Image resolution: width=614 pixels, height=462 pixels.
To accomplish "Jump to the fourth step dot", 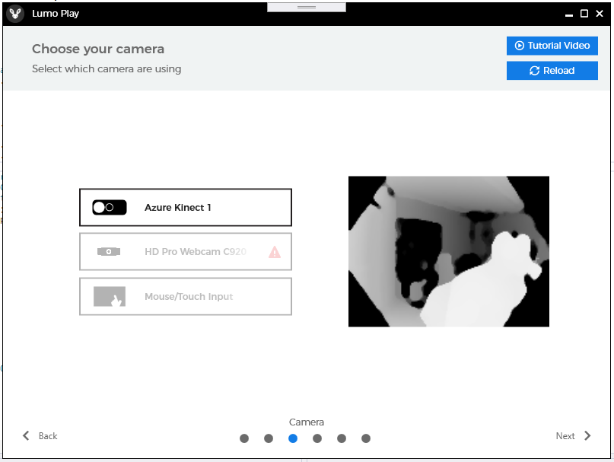I will coord(317,438).
